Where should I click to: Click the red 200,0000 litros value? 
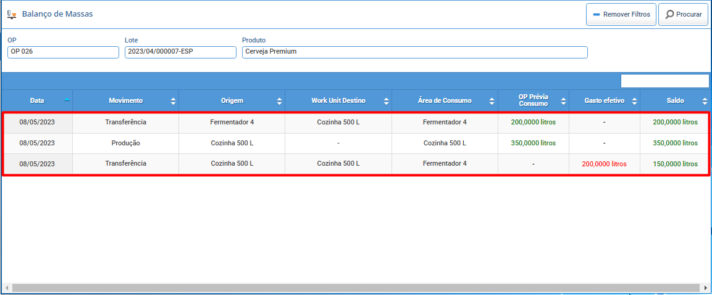(604, 164)
